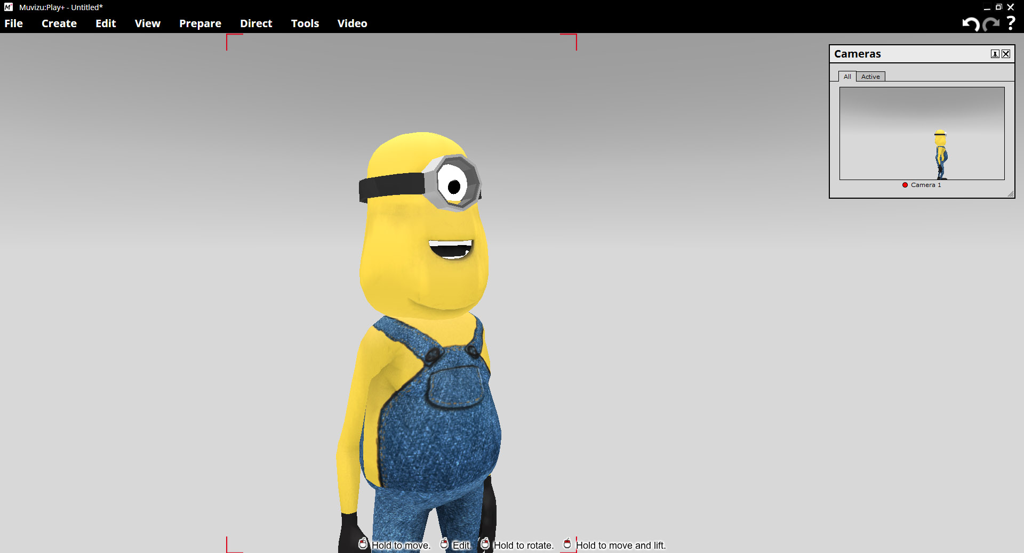The height and width of the screenshot is (553, 1024).
Task: Click the Cameras panel resize grip
Action: point(1011,194)
